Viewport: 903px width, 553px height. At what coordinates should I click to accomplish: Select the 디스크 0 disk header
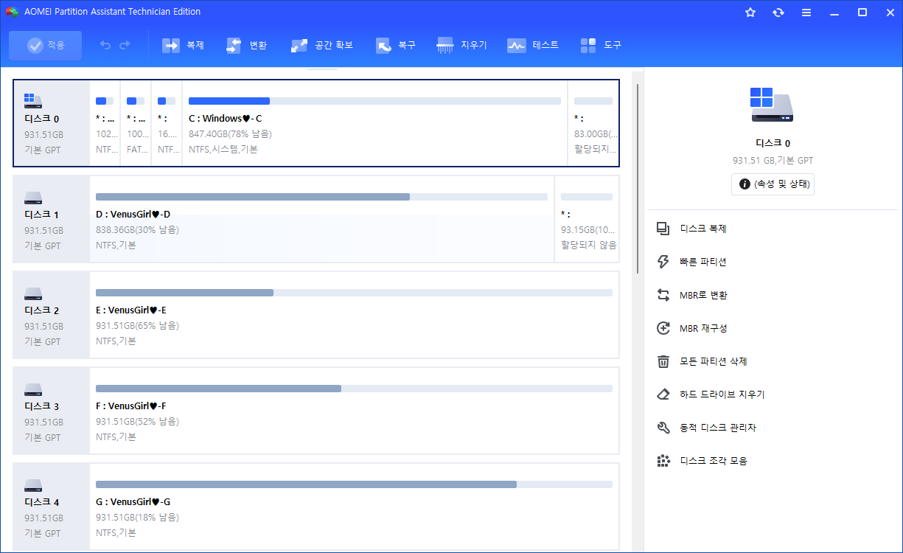(52, 123)
